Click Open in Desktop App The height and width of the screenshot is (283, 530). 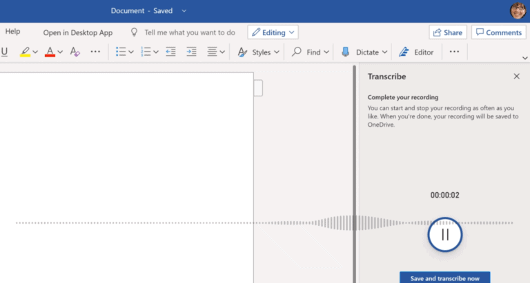pos(78,32)
